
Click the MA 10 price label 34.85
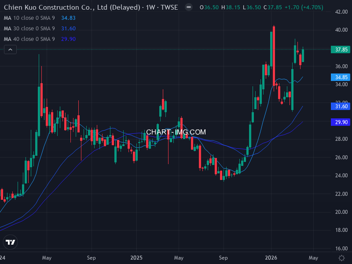[341, 77]
